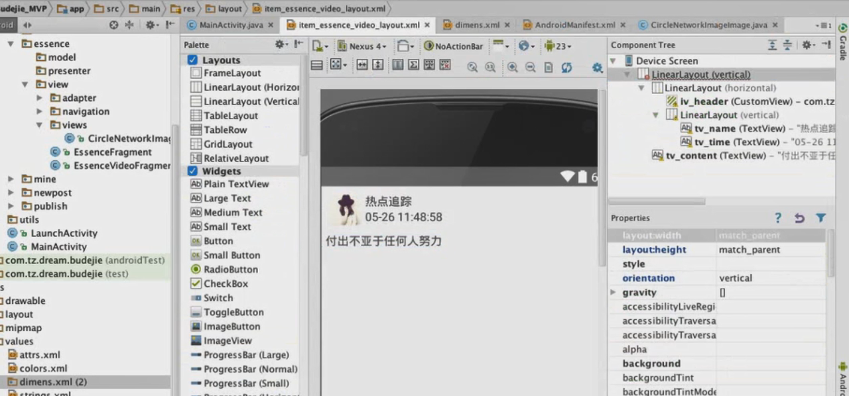Open the API 23 version dropdown
849x396 pixels.
coord(557,46)
